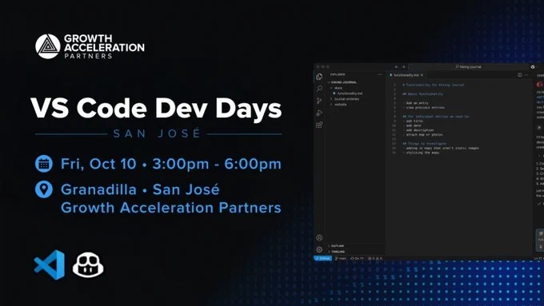Collapse the HIKING-JOURNAL root folder
Viewport: 544px width, 306px height.
342,82
